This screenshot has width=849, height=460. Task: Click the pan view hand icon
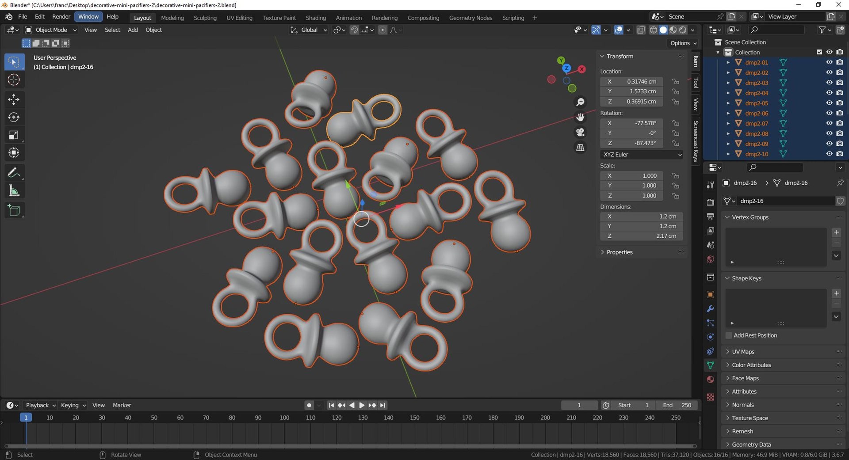[580, 117]
